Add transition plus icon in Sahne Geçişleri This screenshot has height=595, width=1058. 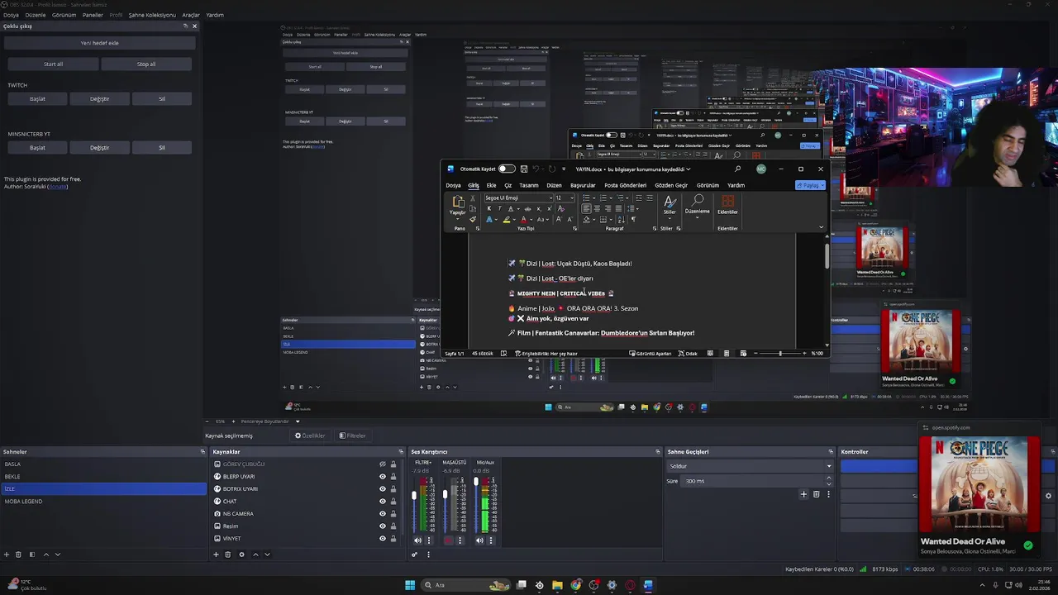(x=803, y=494)
